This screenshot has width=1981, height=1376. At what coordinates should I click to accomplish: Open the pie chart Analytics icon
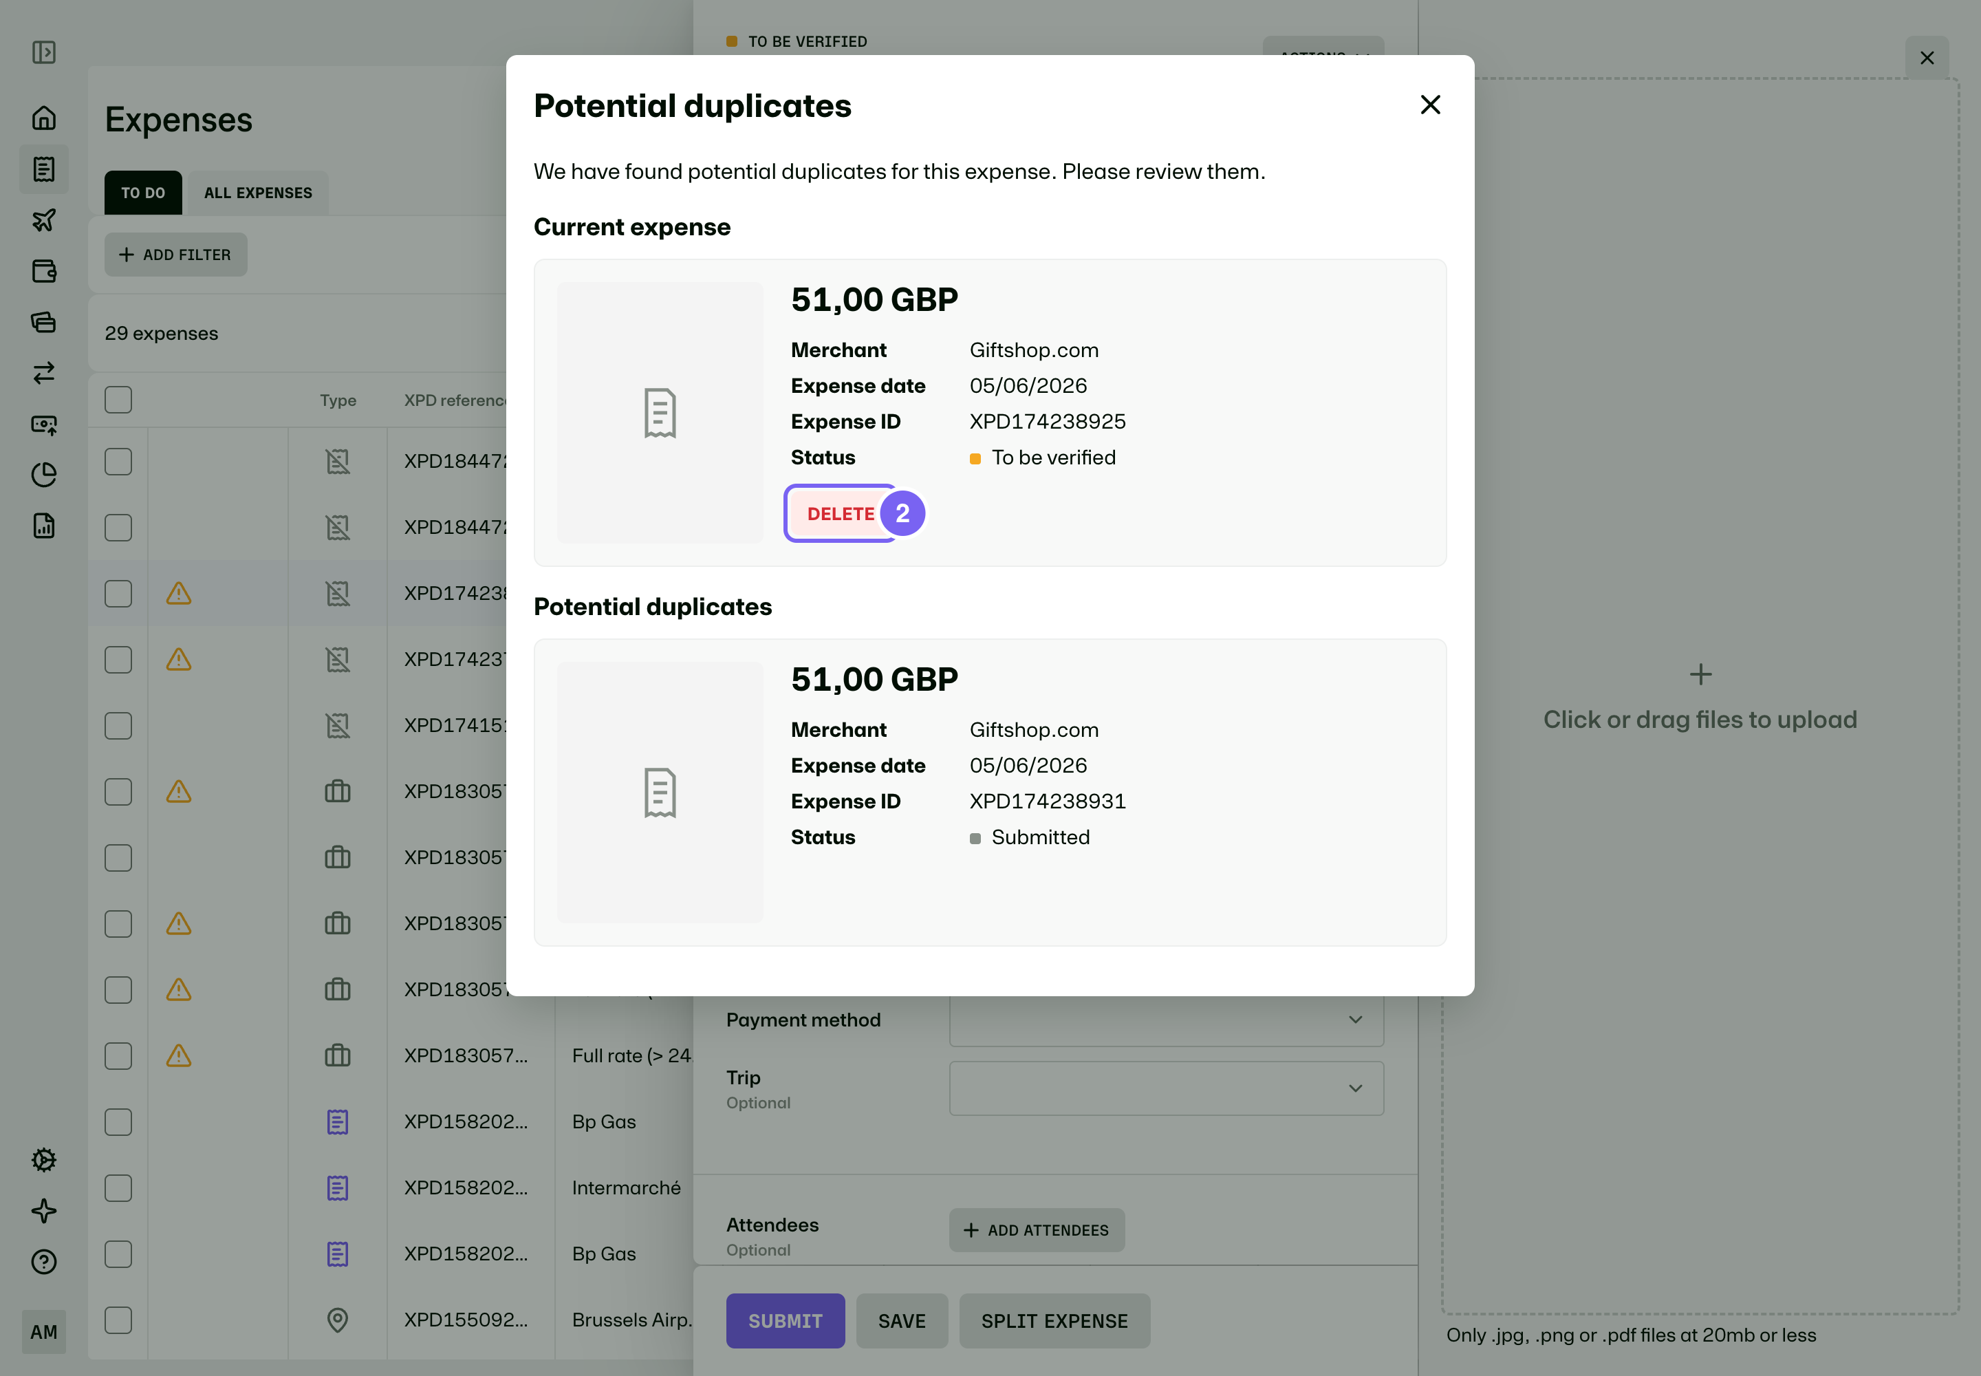44,475
